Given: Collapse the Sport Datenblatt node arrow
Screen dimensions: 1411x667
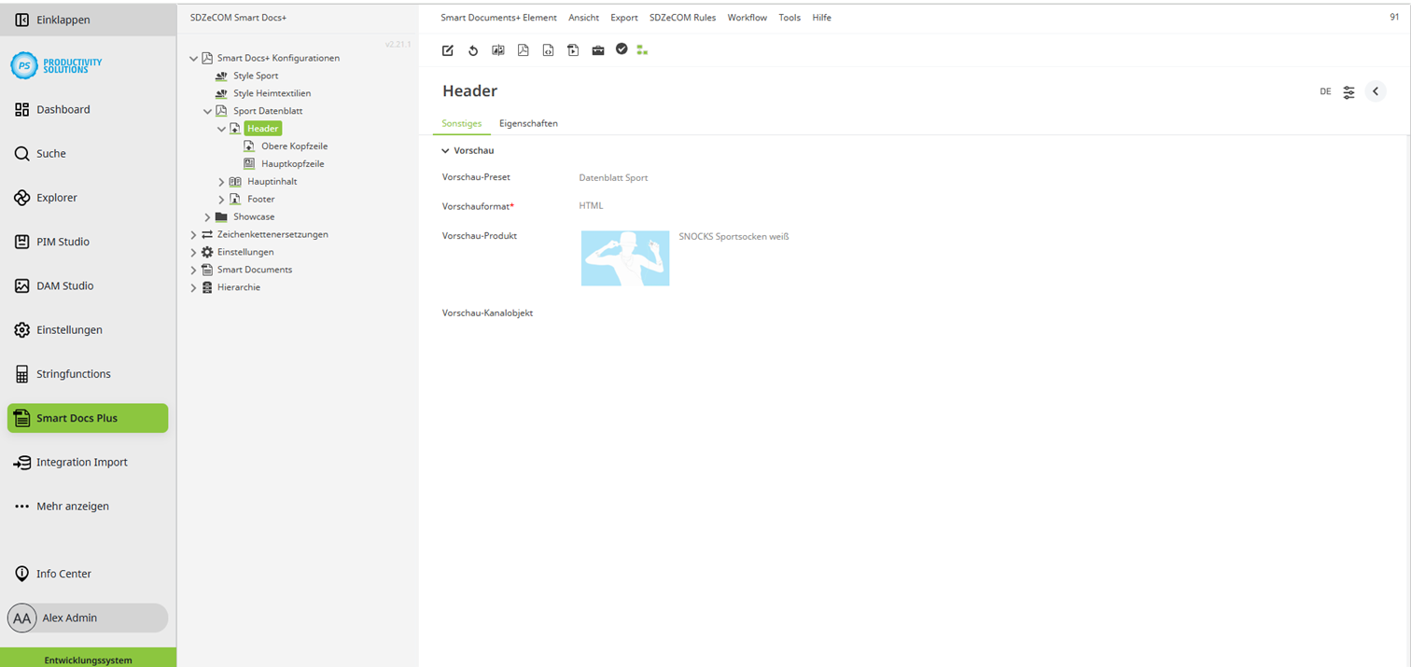Looking at the screenshot, I should click(x=207, y=111).
